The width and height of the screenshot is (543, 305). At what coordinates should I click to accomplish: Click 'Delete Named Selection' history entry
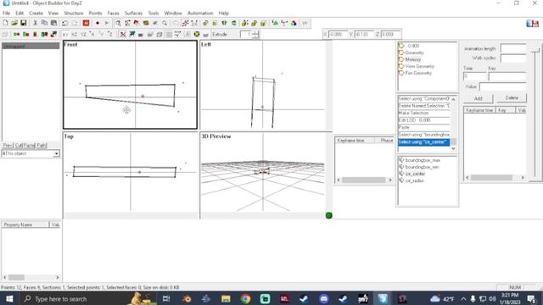pyautogui.click(x=424, y=106)
